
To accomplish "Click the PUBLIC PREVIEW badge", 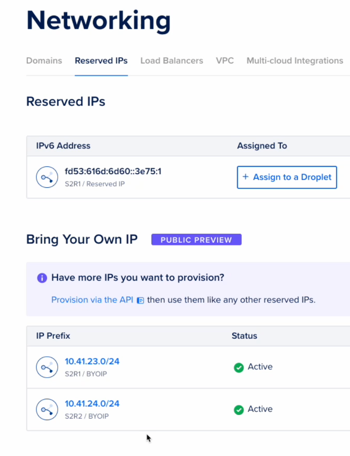I will 196,240.
